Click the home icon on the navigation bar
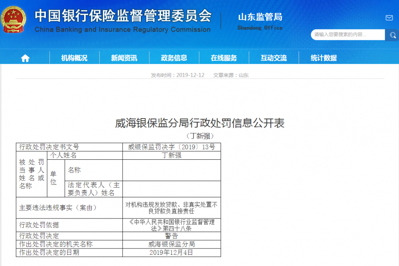The image size is (399, 266). (25, 58)
